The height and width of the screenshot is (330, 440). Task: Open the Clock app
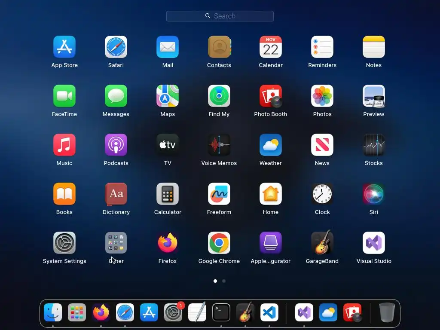pyautogui.click(x=322, y=194)
